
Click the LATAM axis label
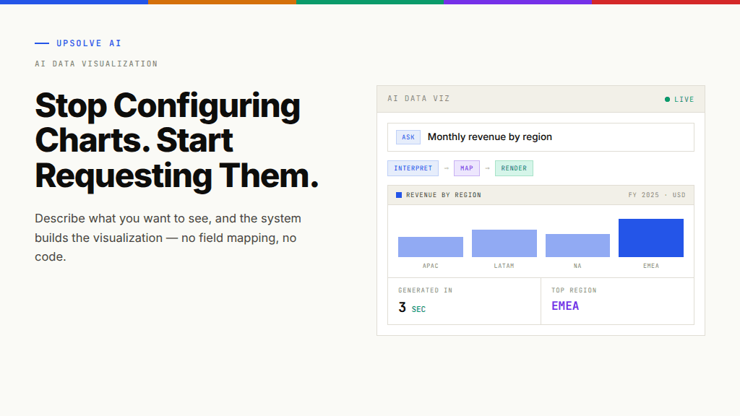(x=504, y=266)
